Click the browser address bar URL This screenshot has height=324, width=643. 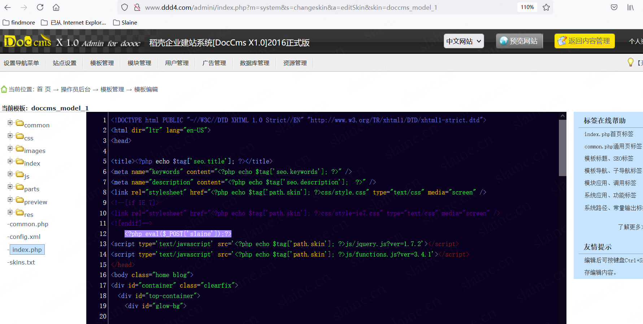(x=291, y=7)
